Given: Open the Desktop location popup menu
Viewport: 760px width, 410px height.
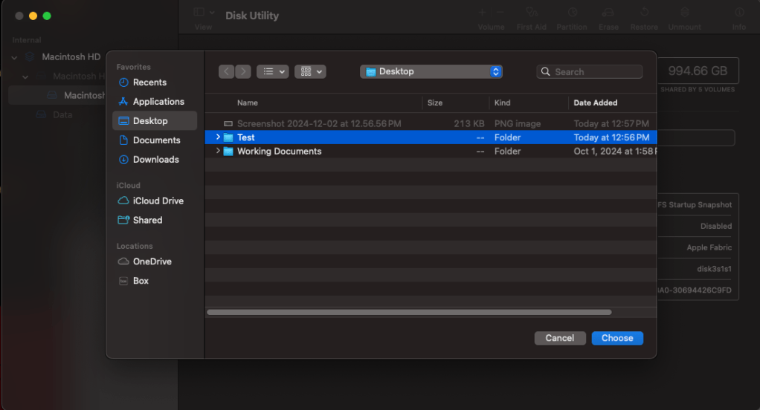Looking at the screenshot, I should click(x=431, y=71).
